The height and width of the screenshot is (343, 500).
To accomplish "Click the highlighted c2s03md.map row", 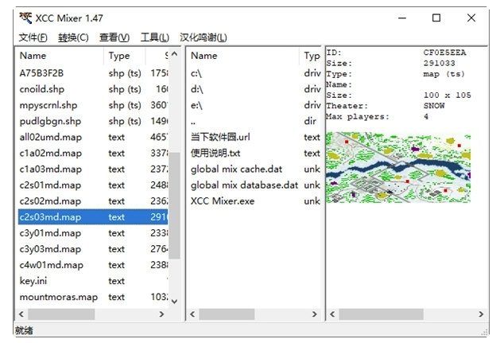I will (92, 216).
